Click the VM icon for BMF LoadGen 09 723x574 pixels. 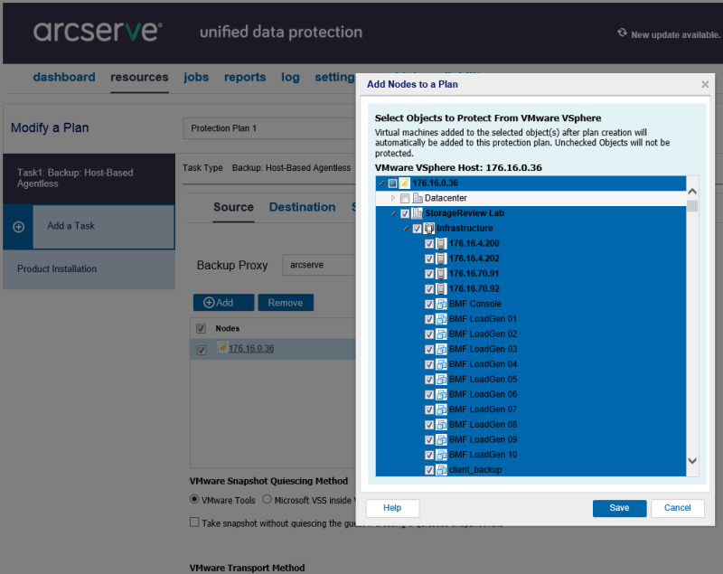pyautogui.click(x=441, y=440)
